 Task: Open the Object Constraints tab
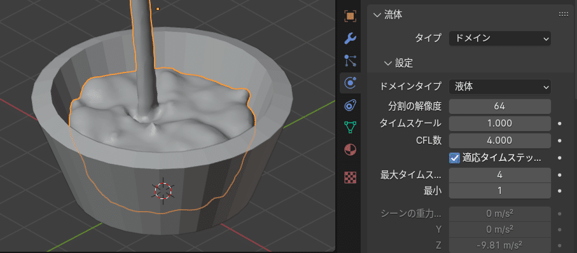point(350,106)
